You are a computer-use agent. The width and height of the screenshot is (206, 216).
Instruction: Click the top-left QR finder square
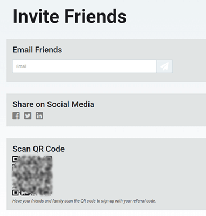point(16,159)
